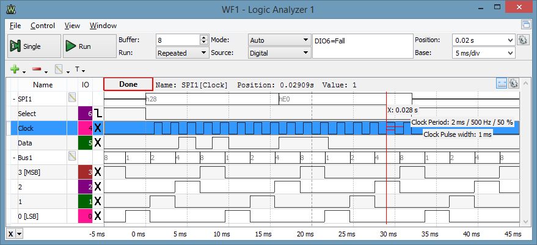Toggle the Clock row X trigger condition
Viewport: 537px width, 245px height.
(98, 128)
